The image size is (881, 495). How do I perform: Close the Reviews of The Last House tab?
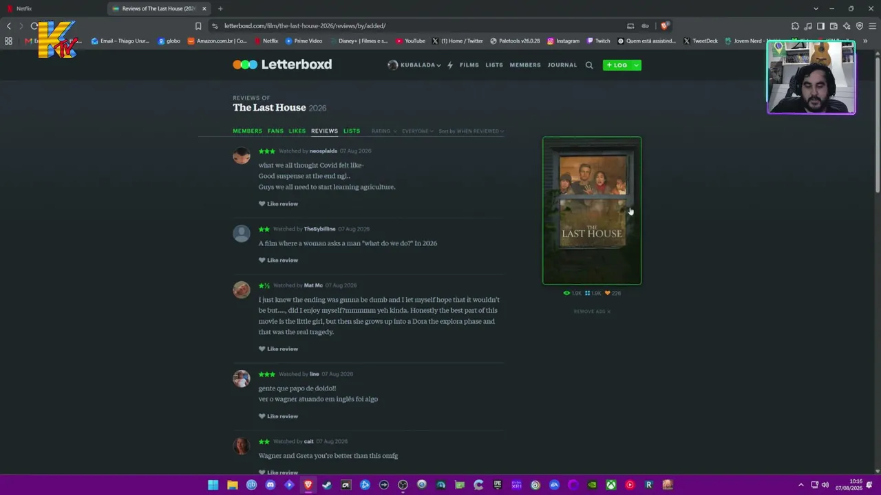click(x=204, y=9)
